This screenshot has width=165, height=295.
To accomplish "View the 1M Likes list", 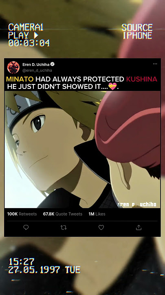I will [x=97, y=214].
